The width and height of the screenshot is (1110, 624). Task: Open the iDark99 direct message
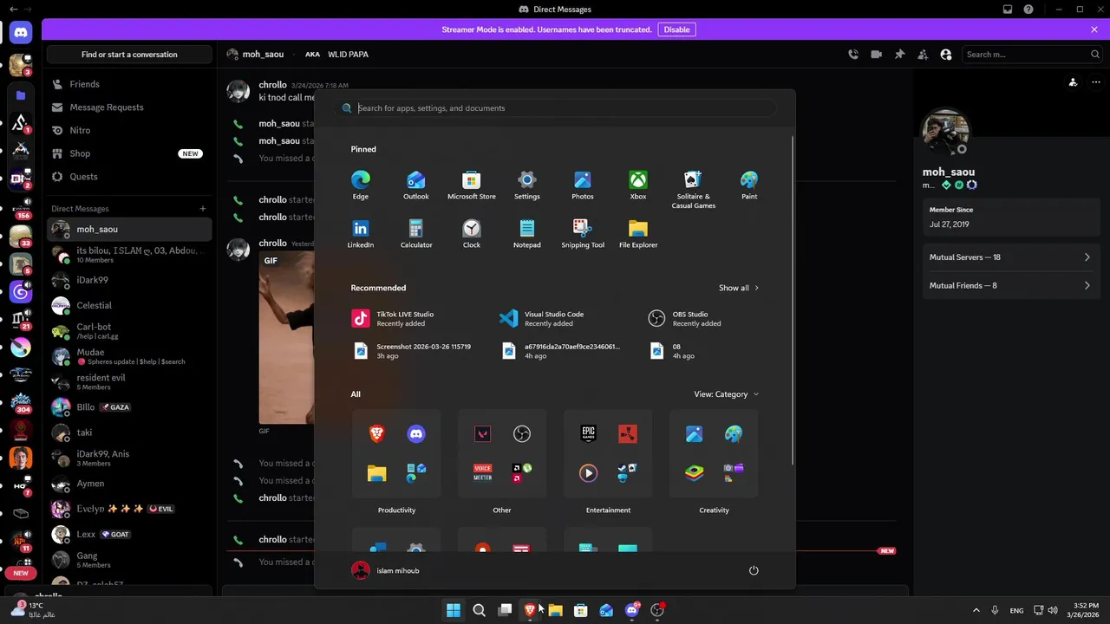coord(129,280)
